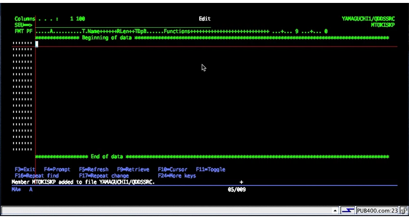The height and width of the screenshot is (219, 409).
Task: Click F17=Repeat change
Action: point(104,176)
